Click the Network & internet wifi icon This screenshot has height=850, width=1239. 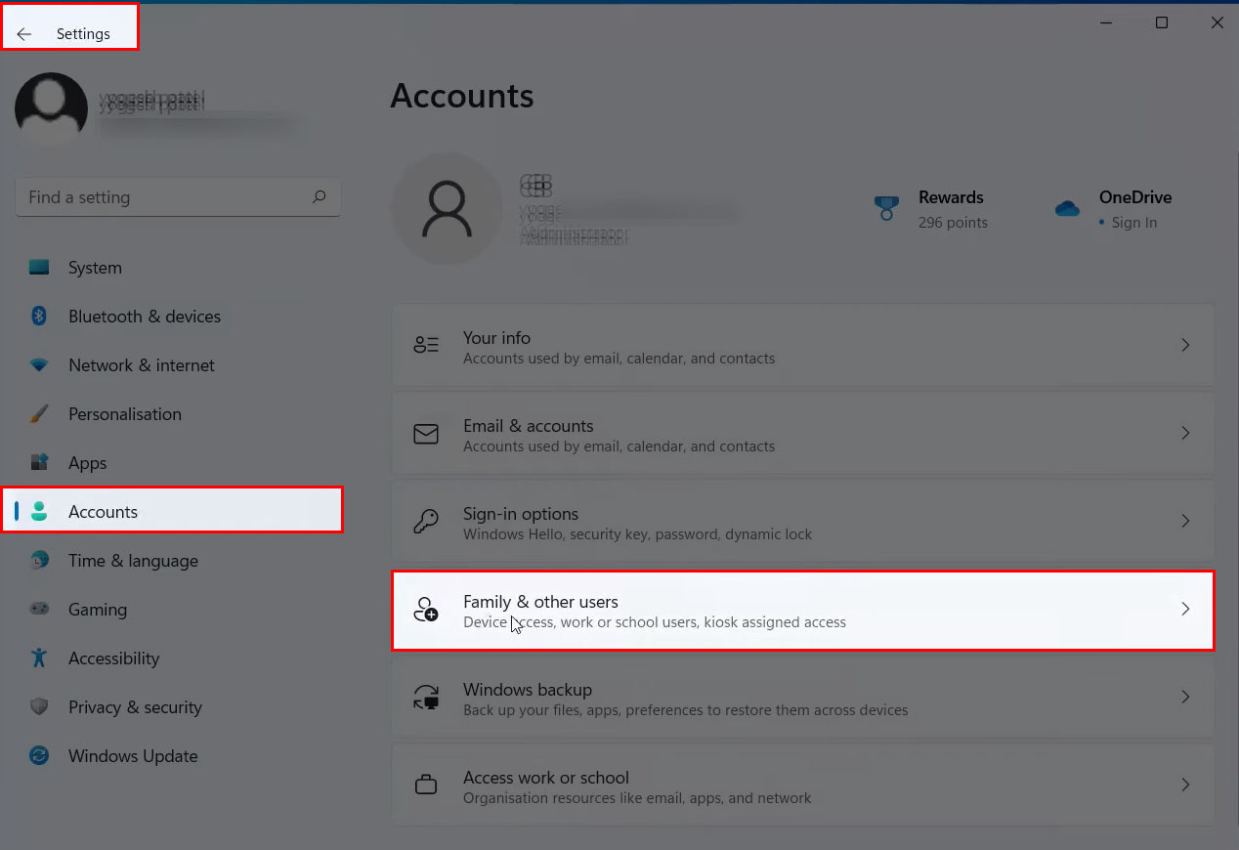click(x=39, y=365)
